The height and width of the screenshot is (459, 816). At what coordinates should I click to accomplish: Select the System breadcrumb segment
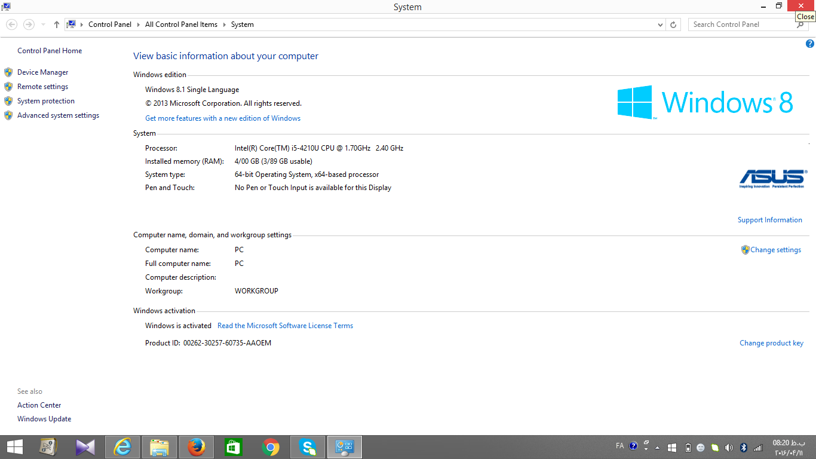pyautogui.click(x=242, y=25)
